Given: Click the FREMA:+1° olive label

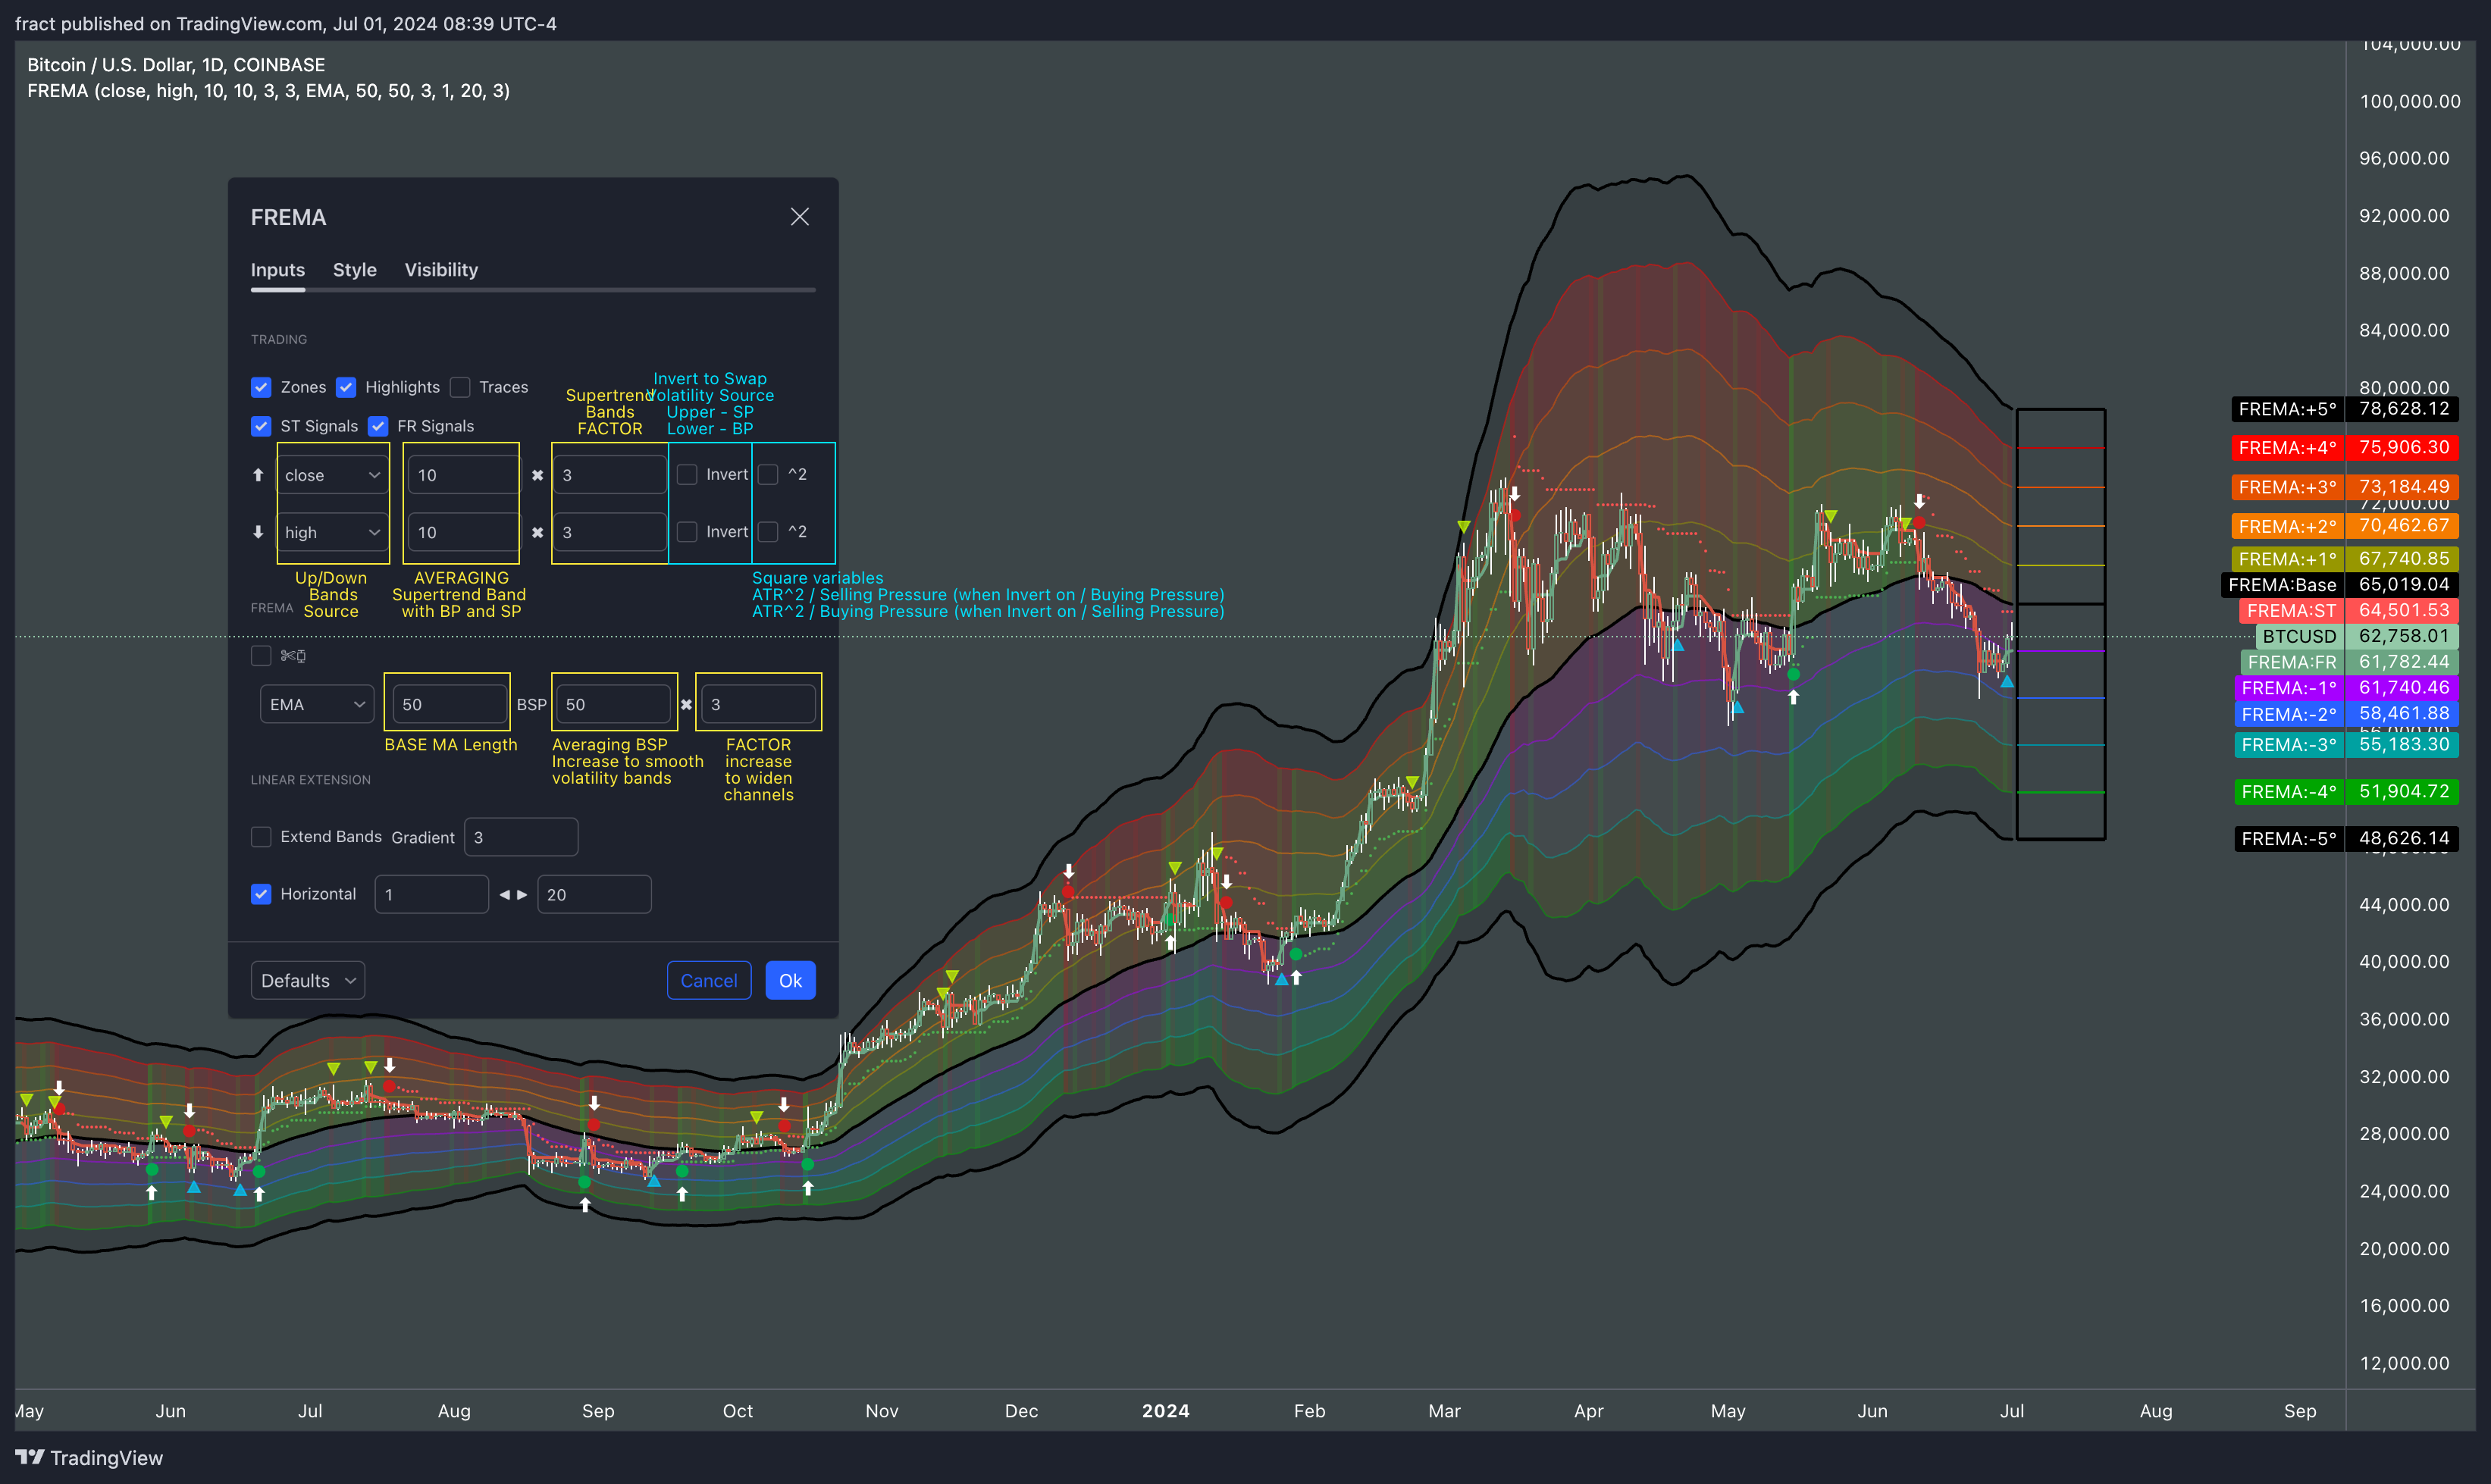Looking at the screenshot, I should click(2287, 559).
